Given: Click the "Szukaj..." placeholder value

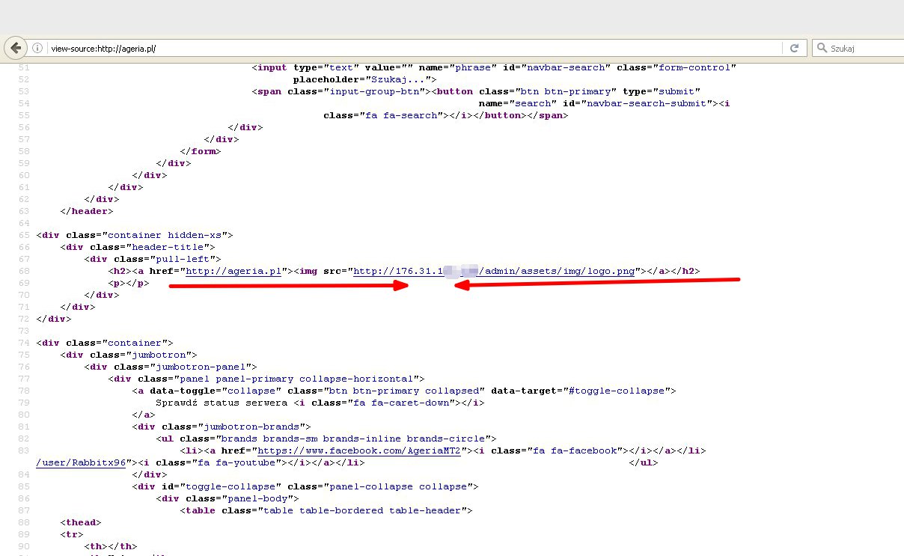Looking at the screenshot, I should (x=399, y=79).
